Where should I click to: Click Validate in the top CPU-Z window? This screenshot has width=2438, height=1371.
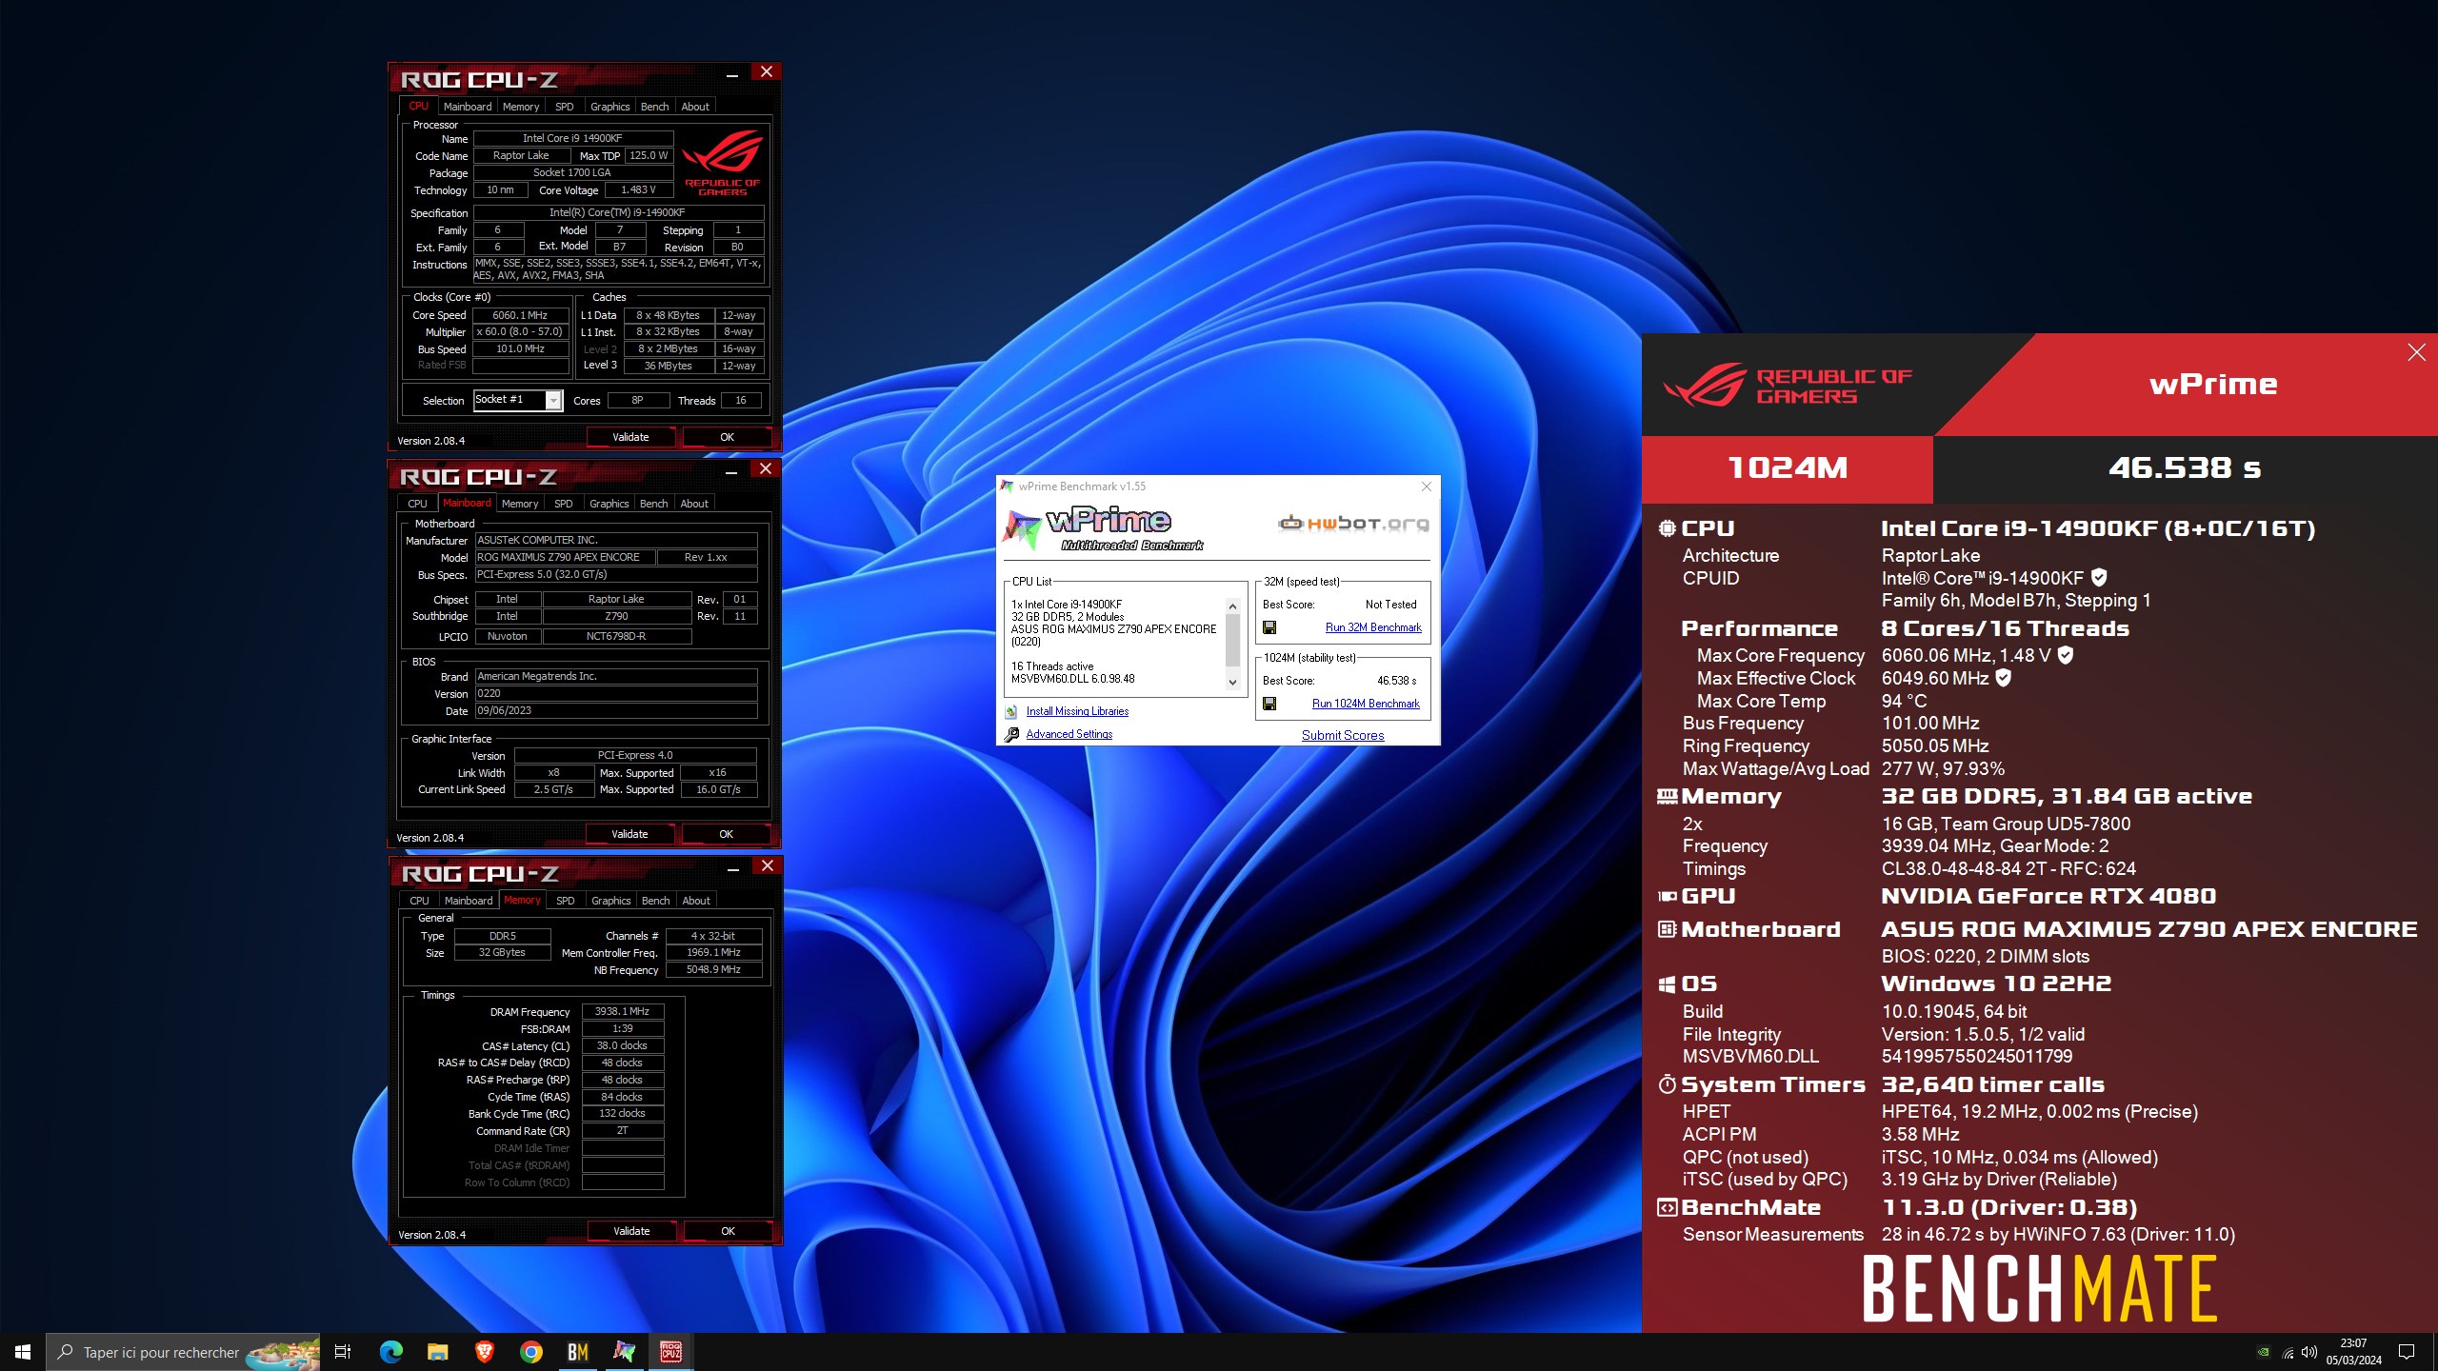pyautogui.click(x=630, y=437)
